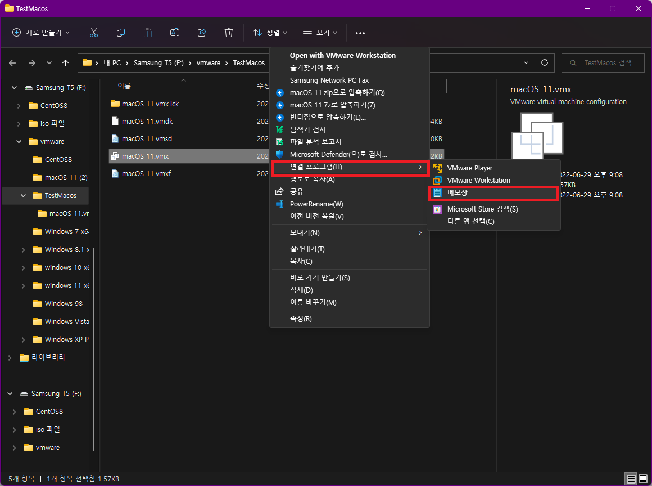The width and height of the screenshot is (652, 486).
Task: Click VMware Player icon in submenu
Action: pos(437,168)
